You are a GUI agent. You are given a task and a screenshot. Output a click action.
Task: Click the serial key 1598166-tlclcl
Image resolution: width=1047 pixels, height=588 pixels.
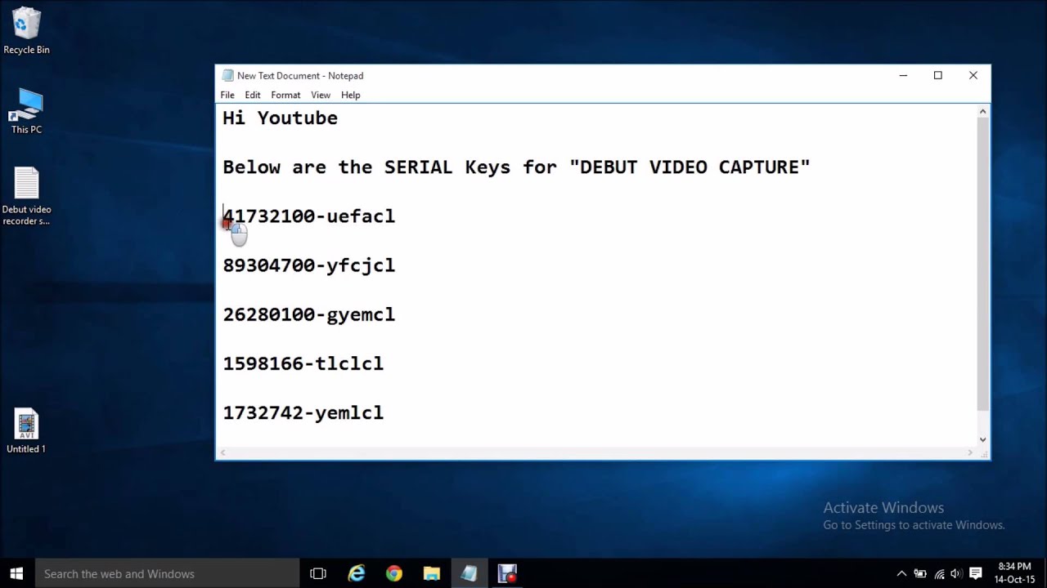point(303,363)
